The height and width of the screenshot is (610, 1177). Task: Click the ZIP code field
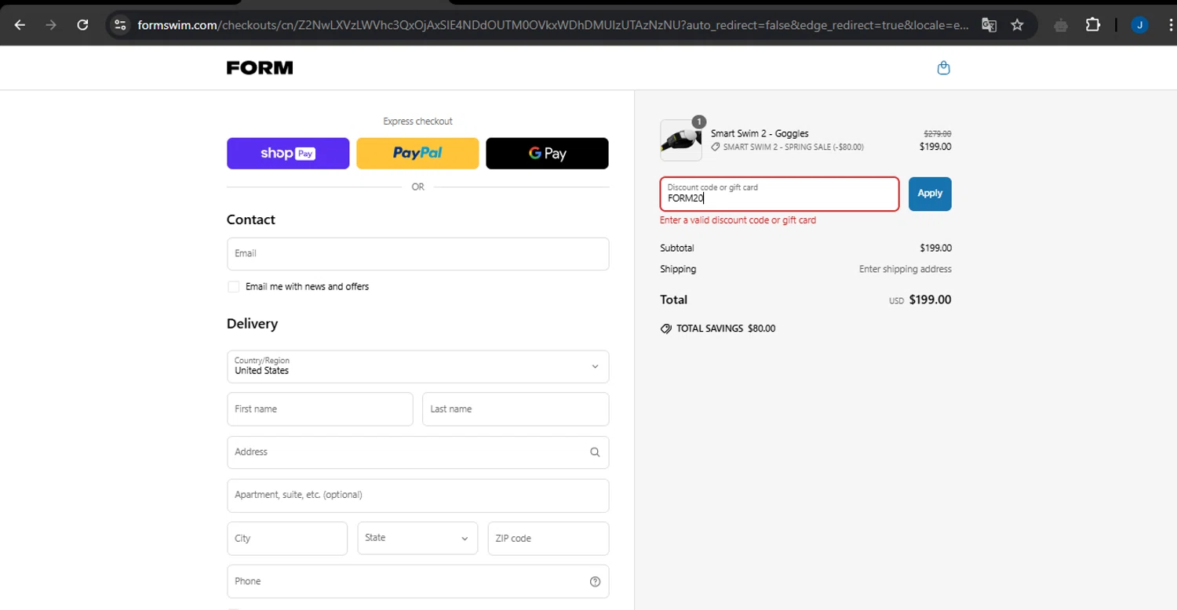tap(548, 539)
